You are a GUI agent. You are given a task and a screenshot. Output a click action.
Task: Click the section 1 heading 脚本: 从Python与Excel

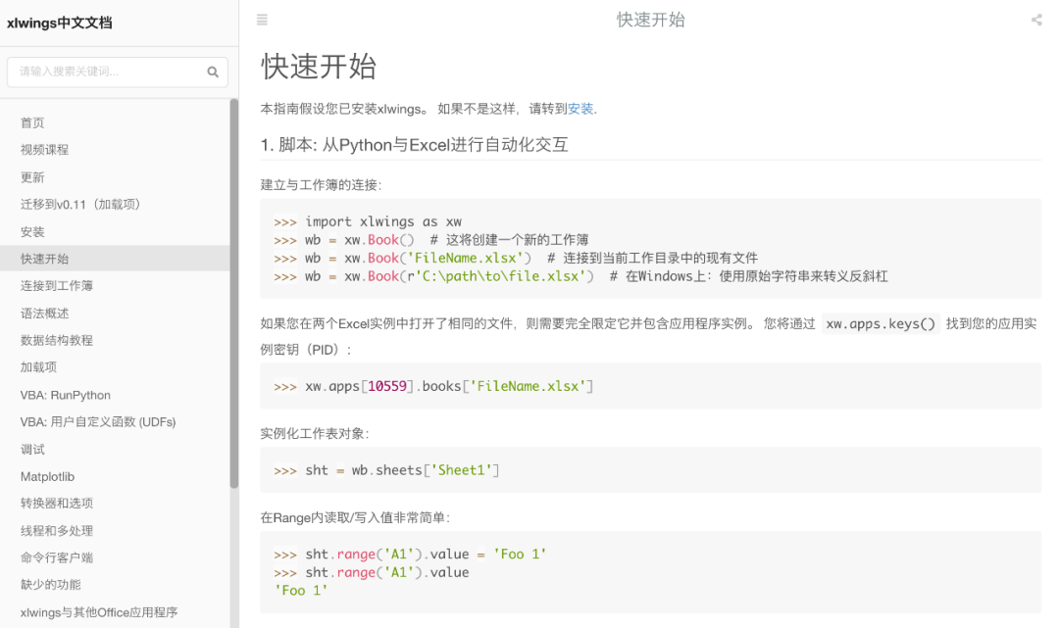point(414,145)
